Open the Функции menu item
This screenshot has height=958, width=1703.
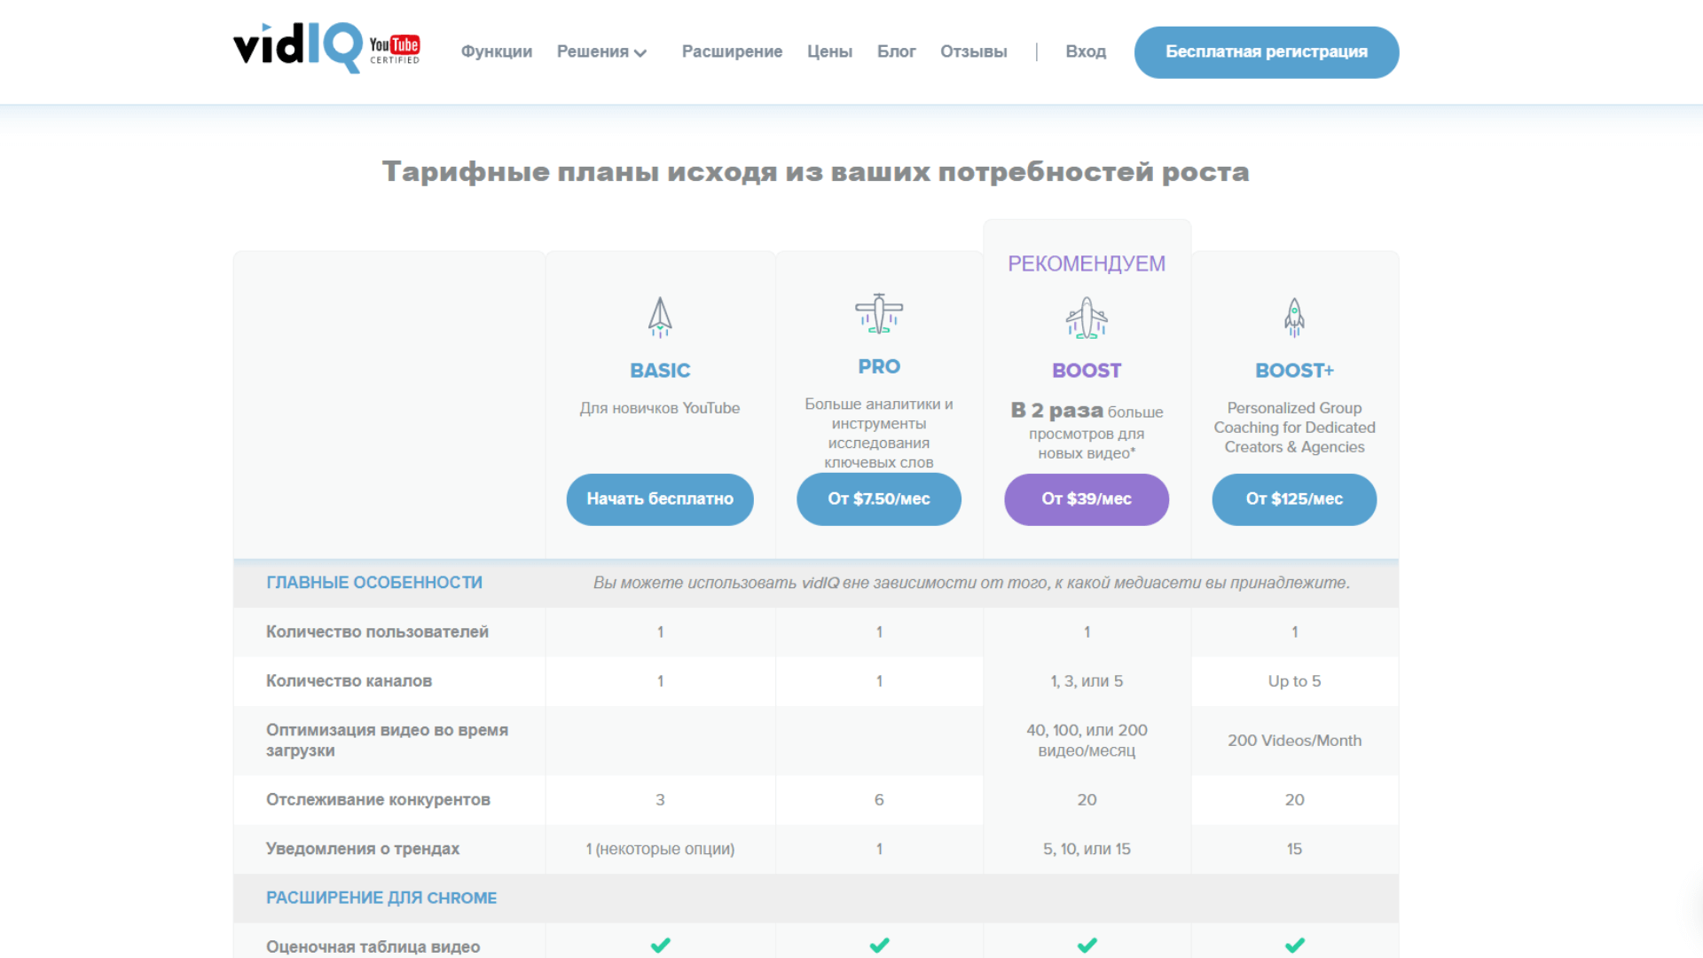(x=496, y=51)
